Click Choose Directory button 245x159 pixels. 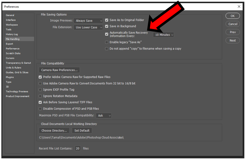pos(54,131)
